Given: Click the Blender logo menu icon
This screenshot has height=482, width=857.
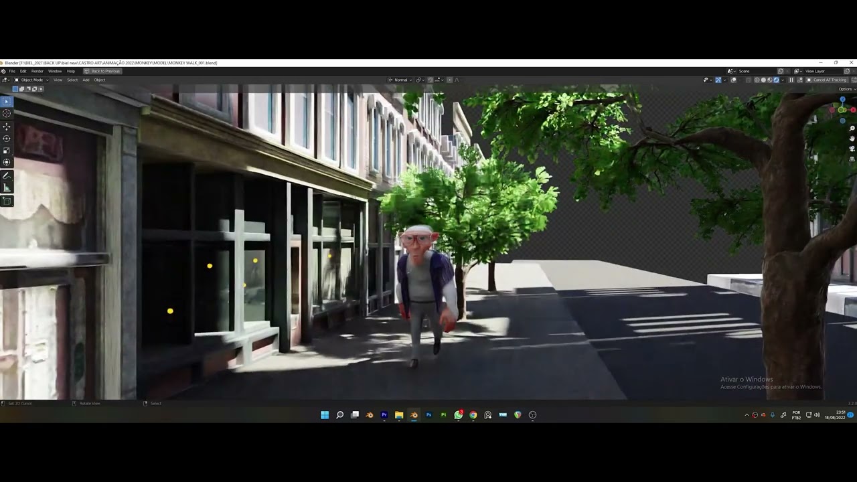Looking at the screenshot, I should click(x=3, y=71).
